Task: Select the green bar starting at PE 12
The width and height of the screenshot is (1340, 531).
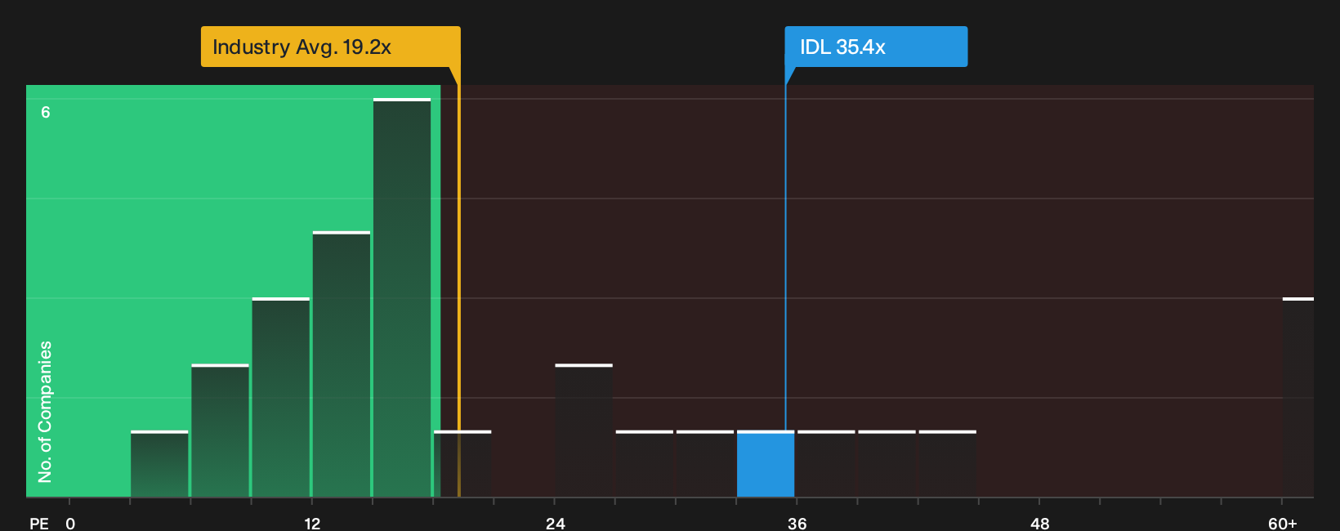Action: pyautogui.click(x=342, y=364)
